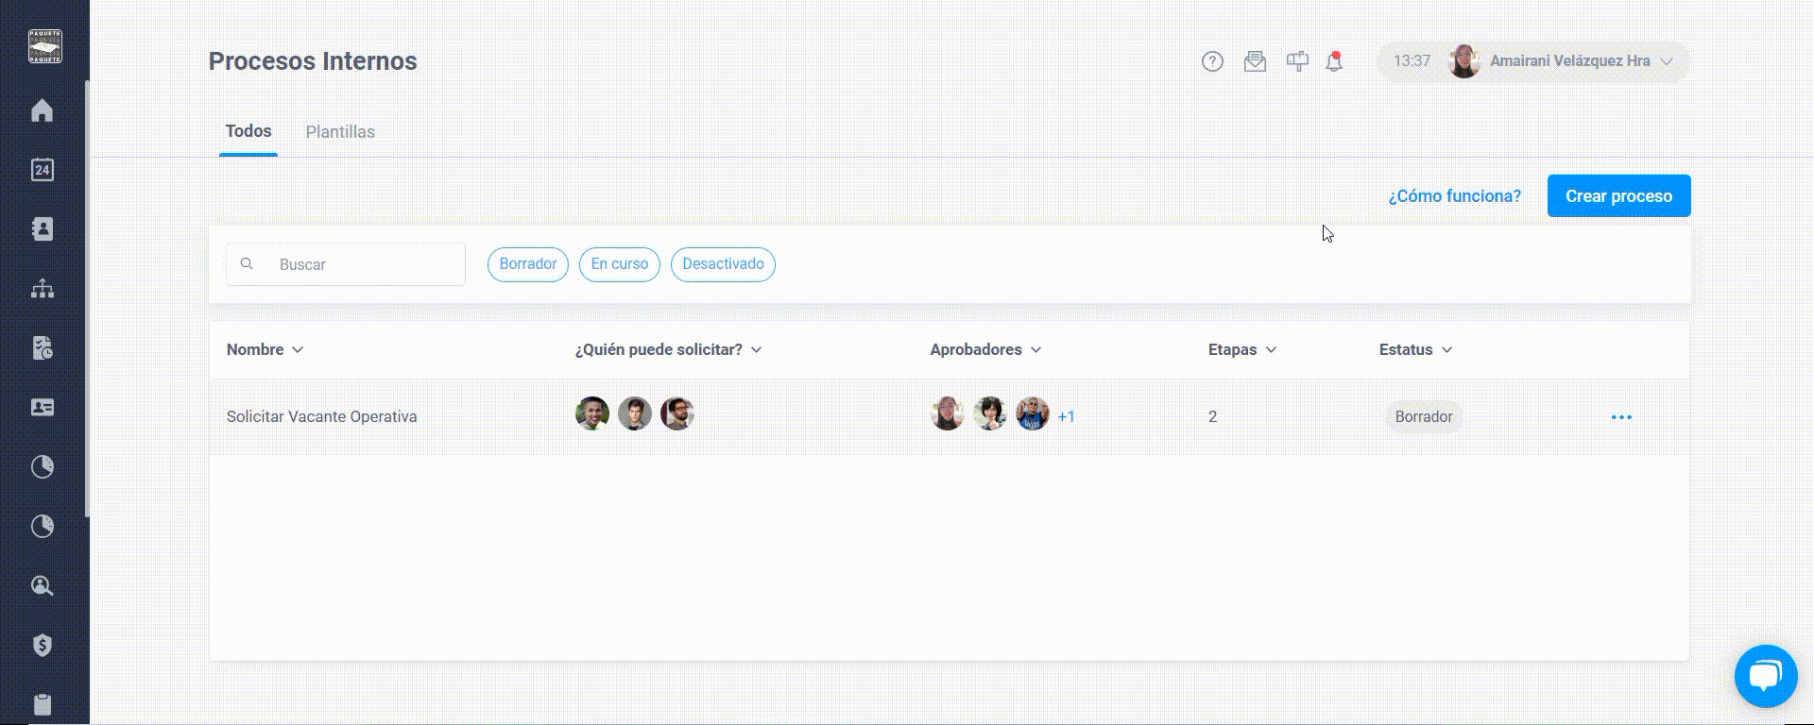The width and height of the screenshot is (1814, 725).
Task: Open the signpost icon in the header
Action: (1297, 61)
